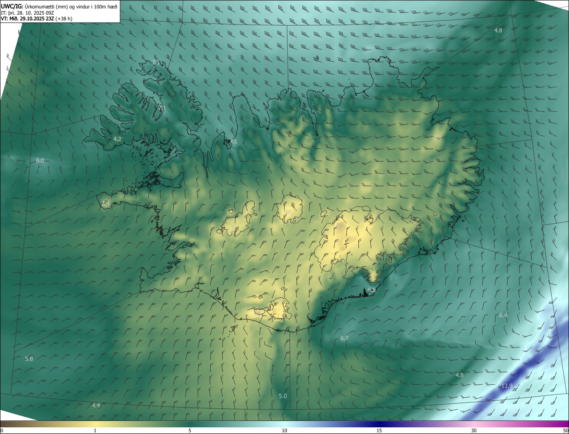Click the '5' tick on the colour scale
569x434 pixels.
pyautogui.click(x=190, y=430)
